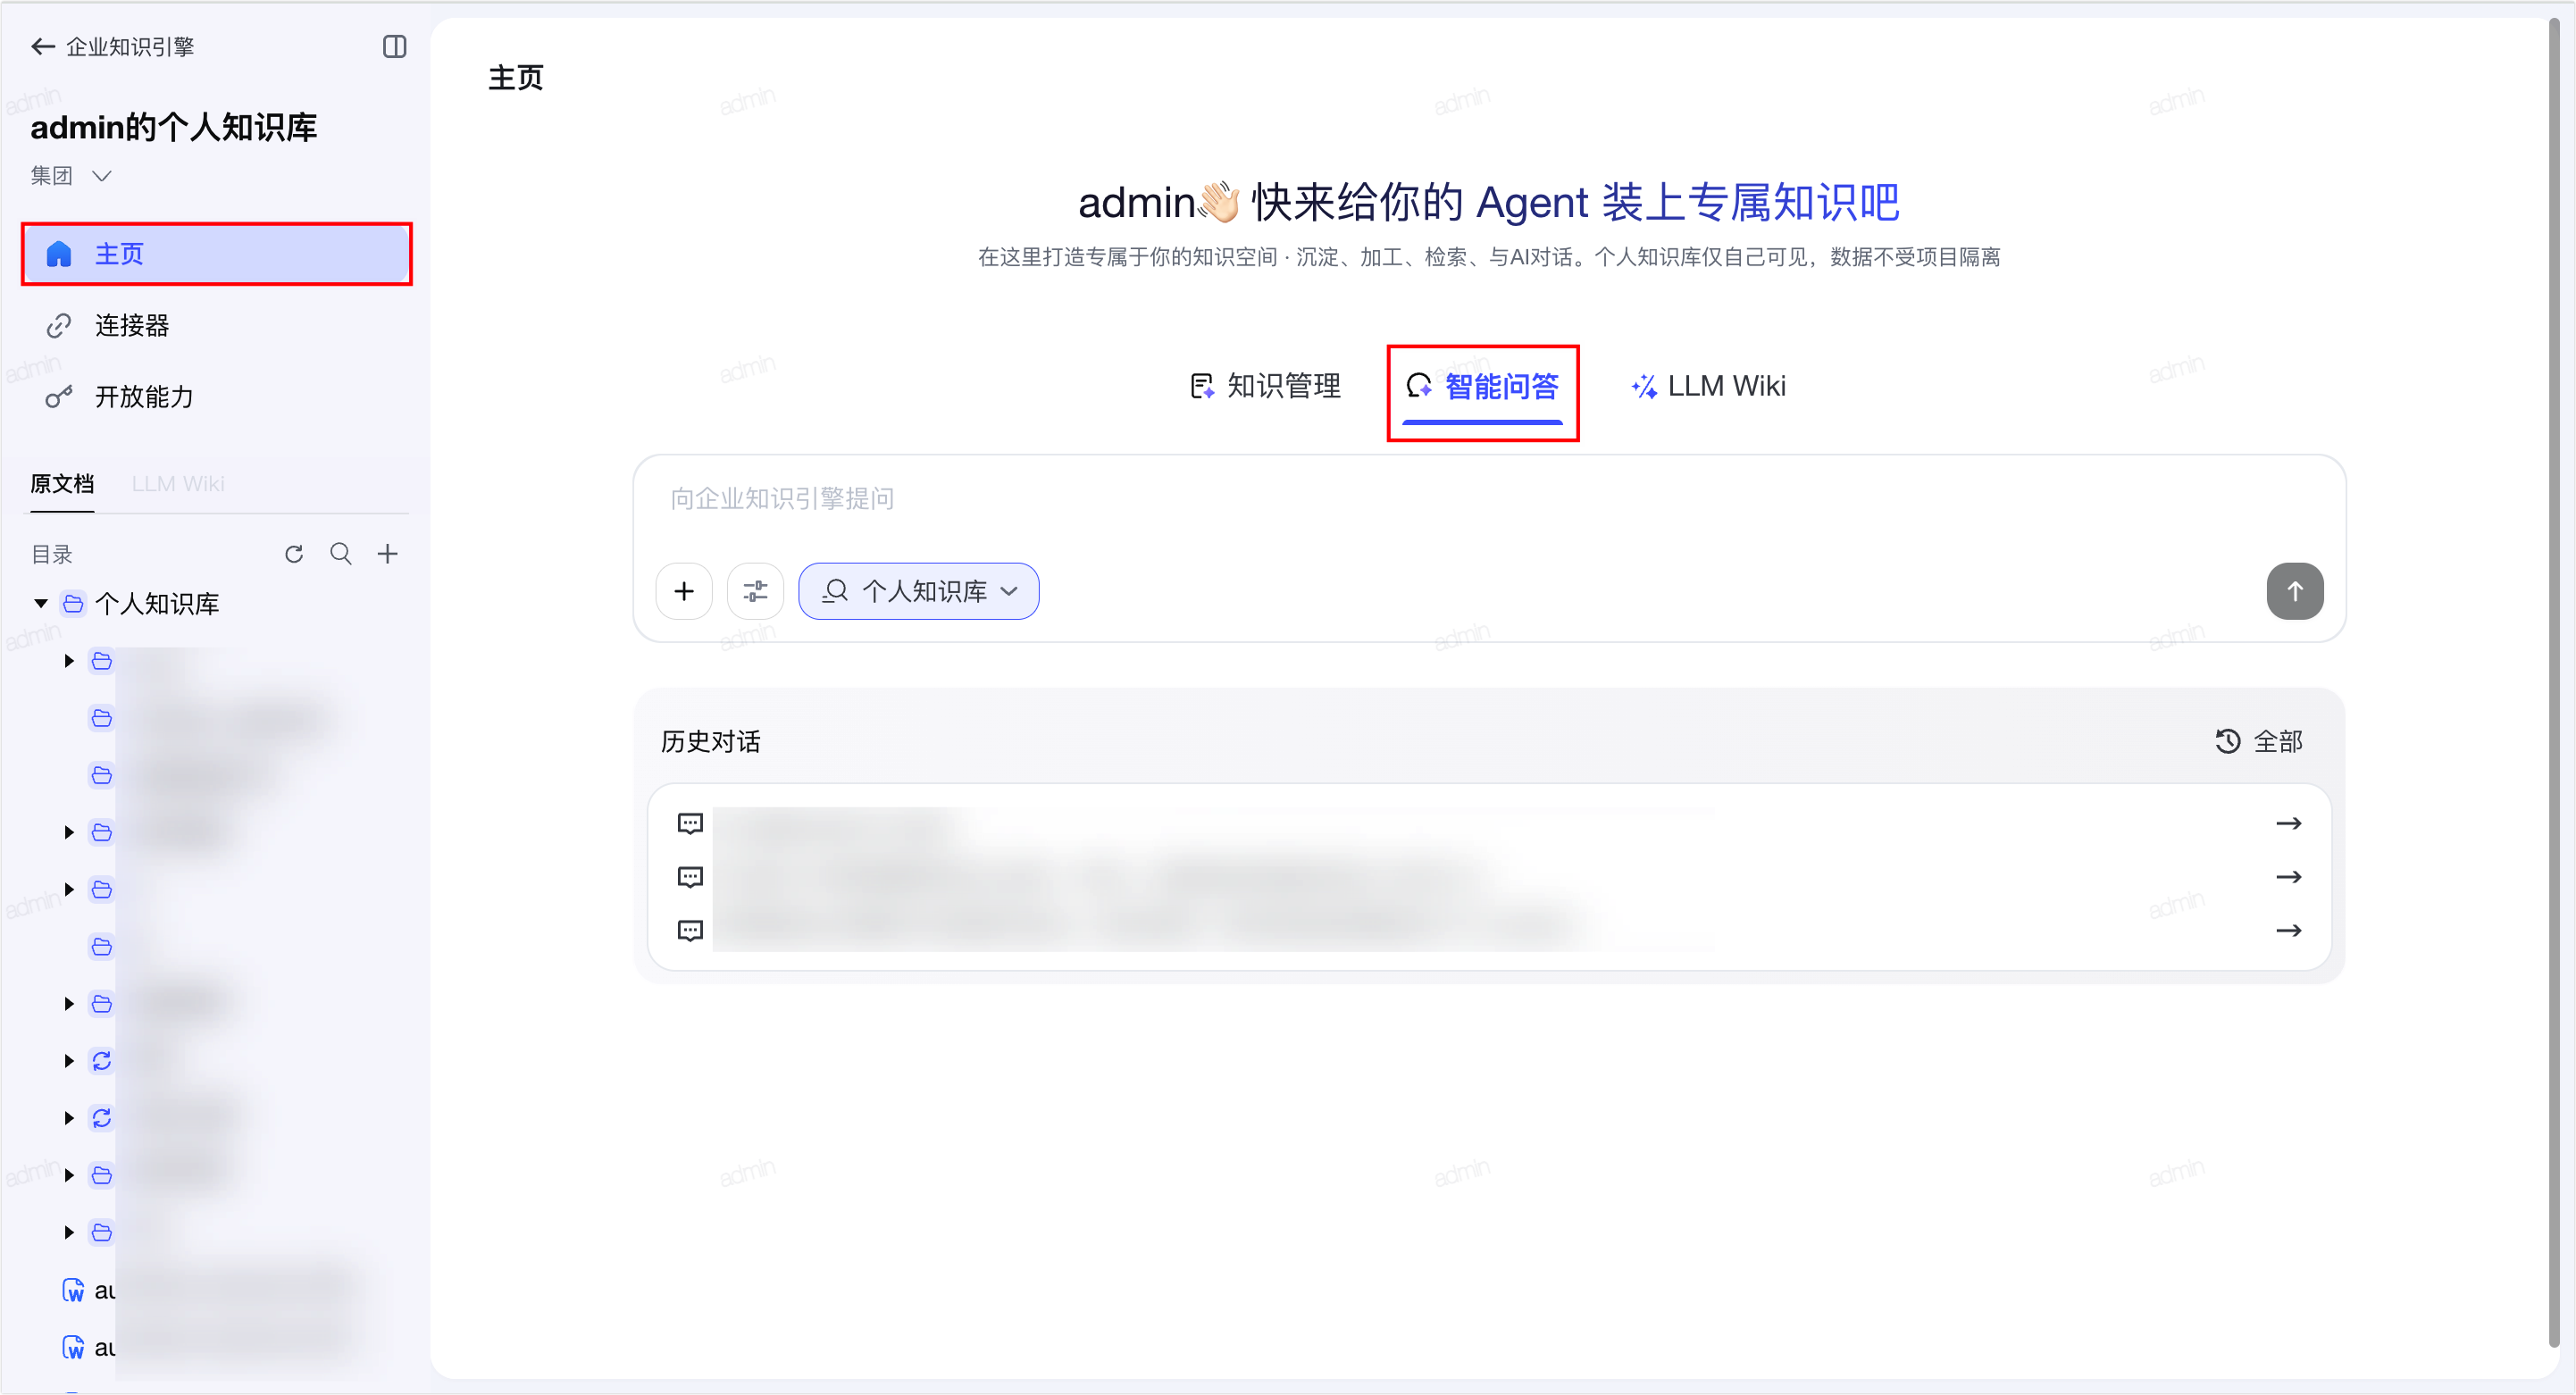Search the 目录 directory

(x=341, y=554)
